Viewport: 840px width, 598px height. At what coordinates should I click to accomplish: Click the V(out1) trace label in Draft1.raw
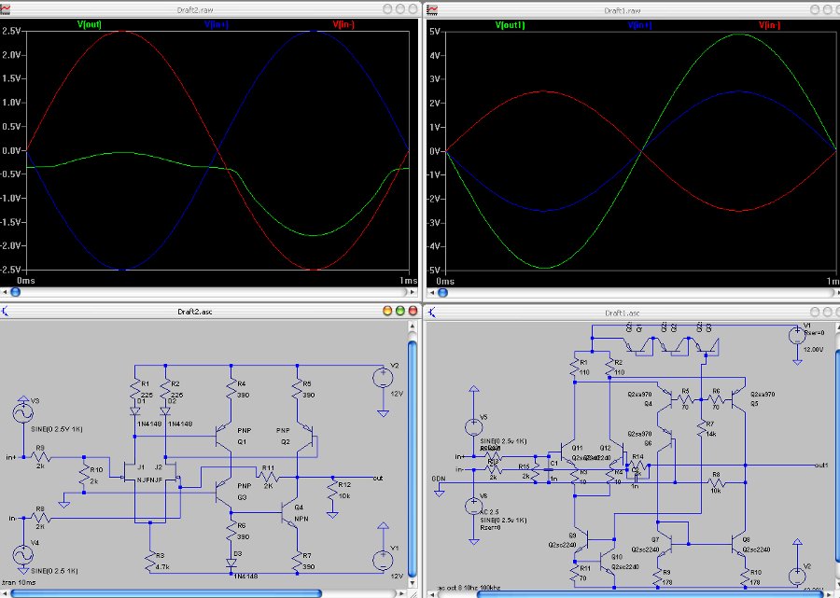pos(510,25)
